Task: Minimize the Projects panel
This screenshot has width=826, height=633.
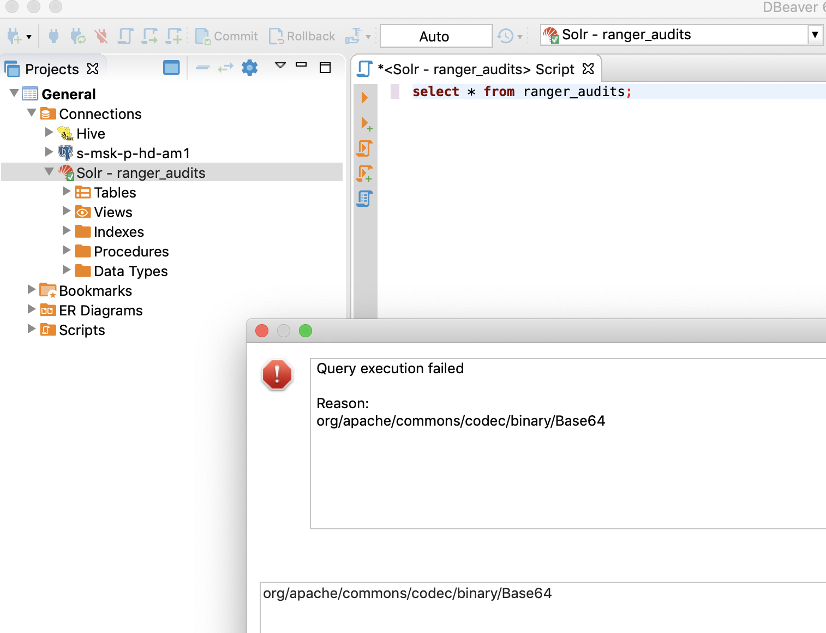Action: point(301,65)
